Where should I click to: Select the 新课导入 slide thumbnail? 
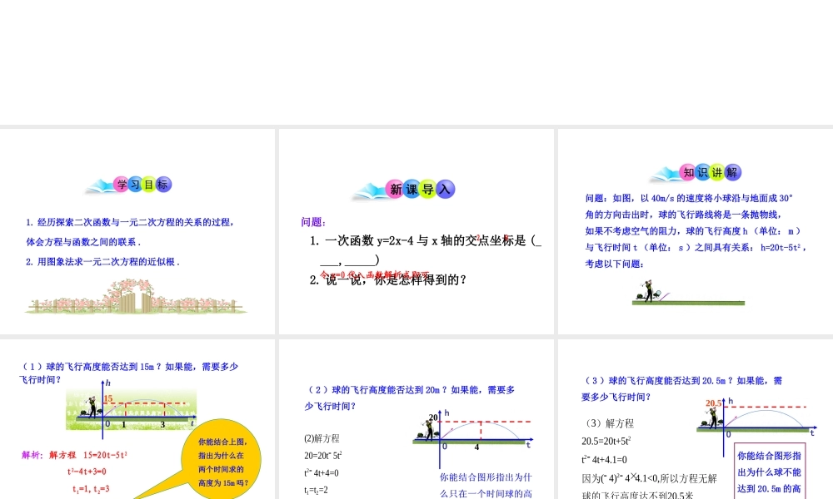[x=416, y=229]
